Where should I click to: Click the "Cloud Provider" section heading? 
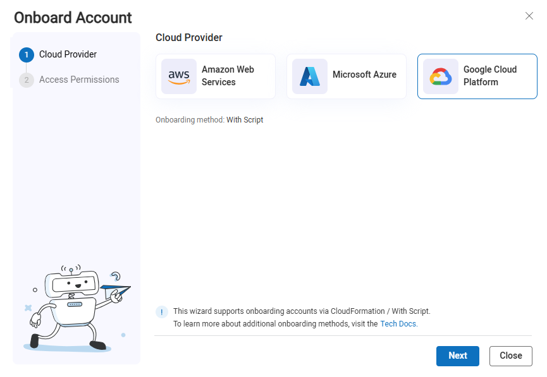point(189,38)
